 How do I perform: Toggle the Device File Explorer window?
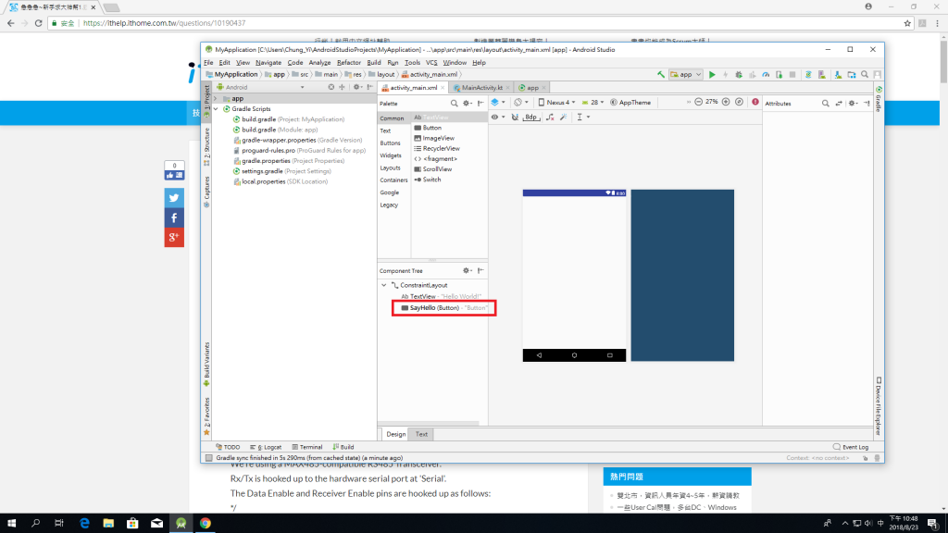879,406
